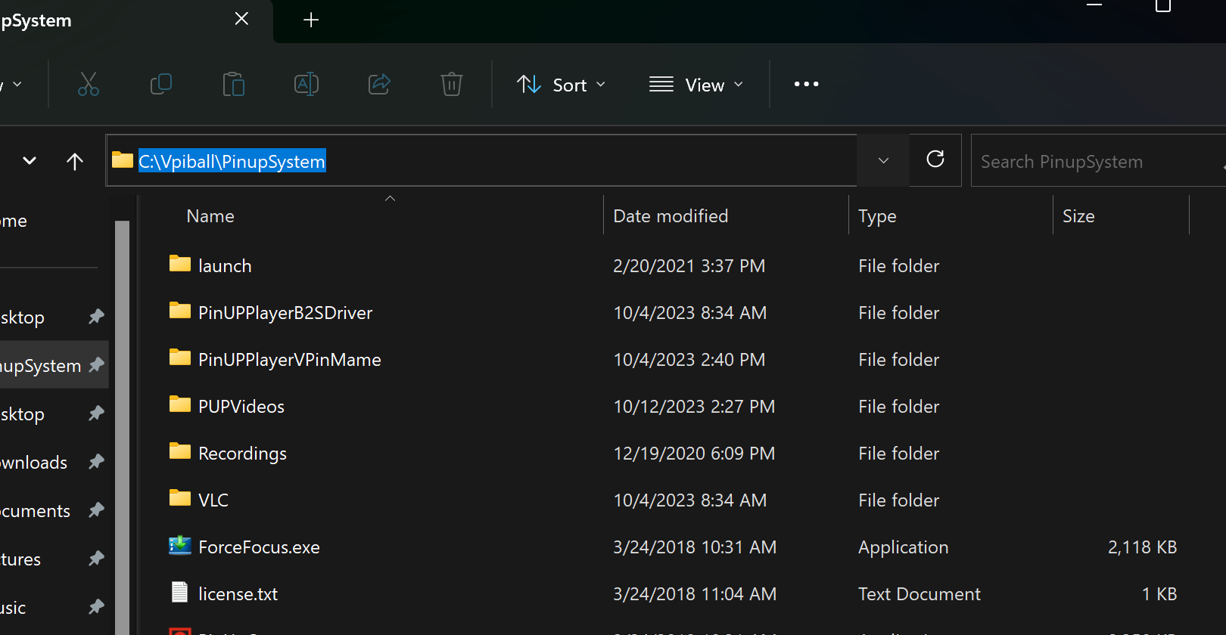Click the Share icon in toolbar
Screen dimensions: 1226x635
(x=379, y=84)
